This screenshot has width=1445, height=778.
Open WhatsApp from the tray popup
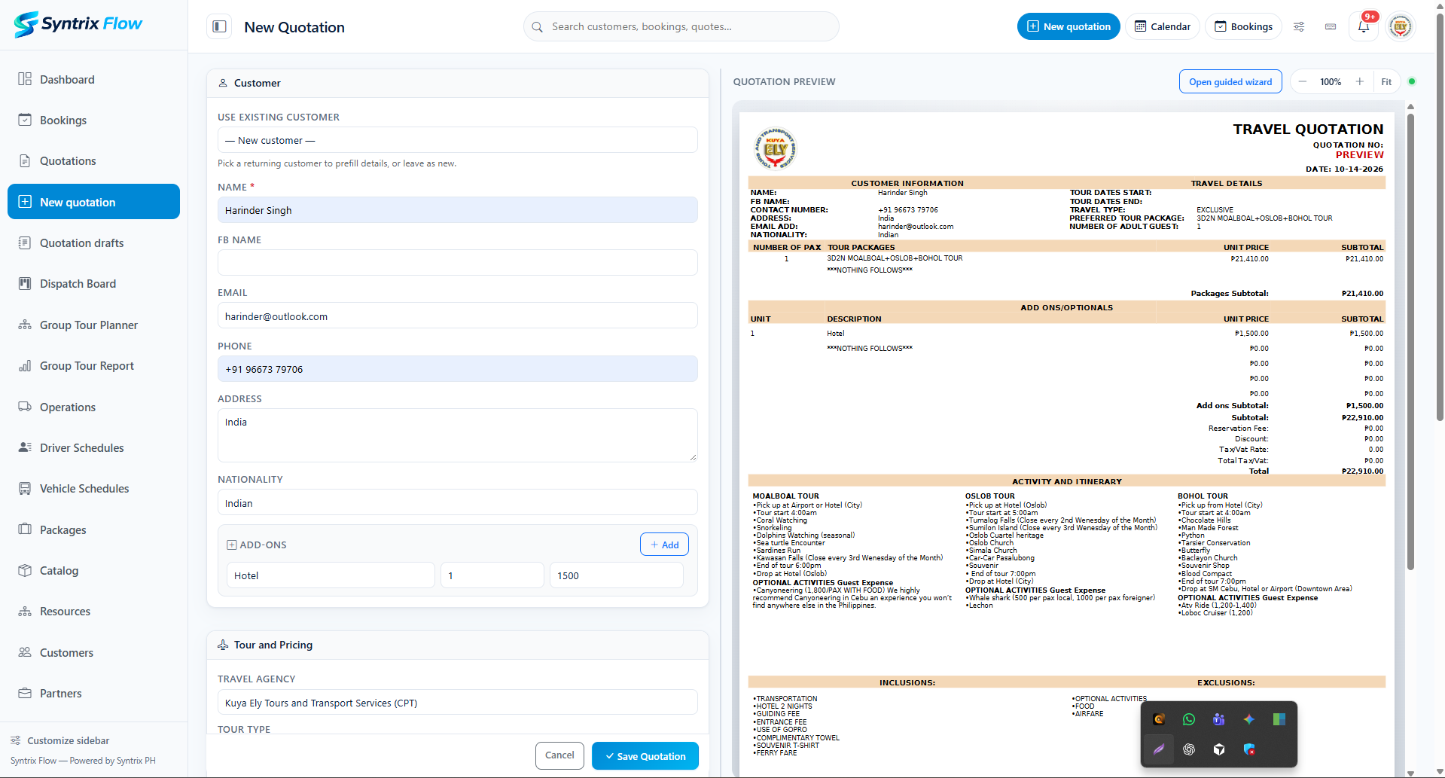[x=1189, y=719]
